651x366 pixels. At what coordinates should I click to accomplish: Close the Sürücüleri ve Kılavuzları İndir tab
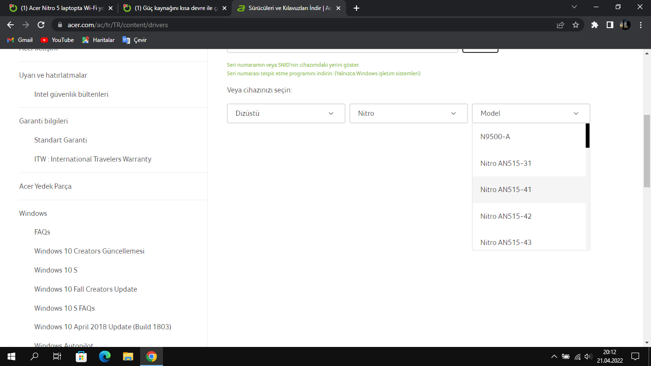[338, 8]
